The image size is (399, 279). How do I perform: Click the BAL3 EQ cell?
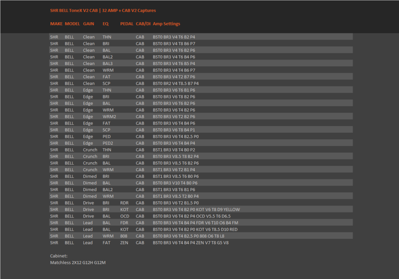(108, 63)
